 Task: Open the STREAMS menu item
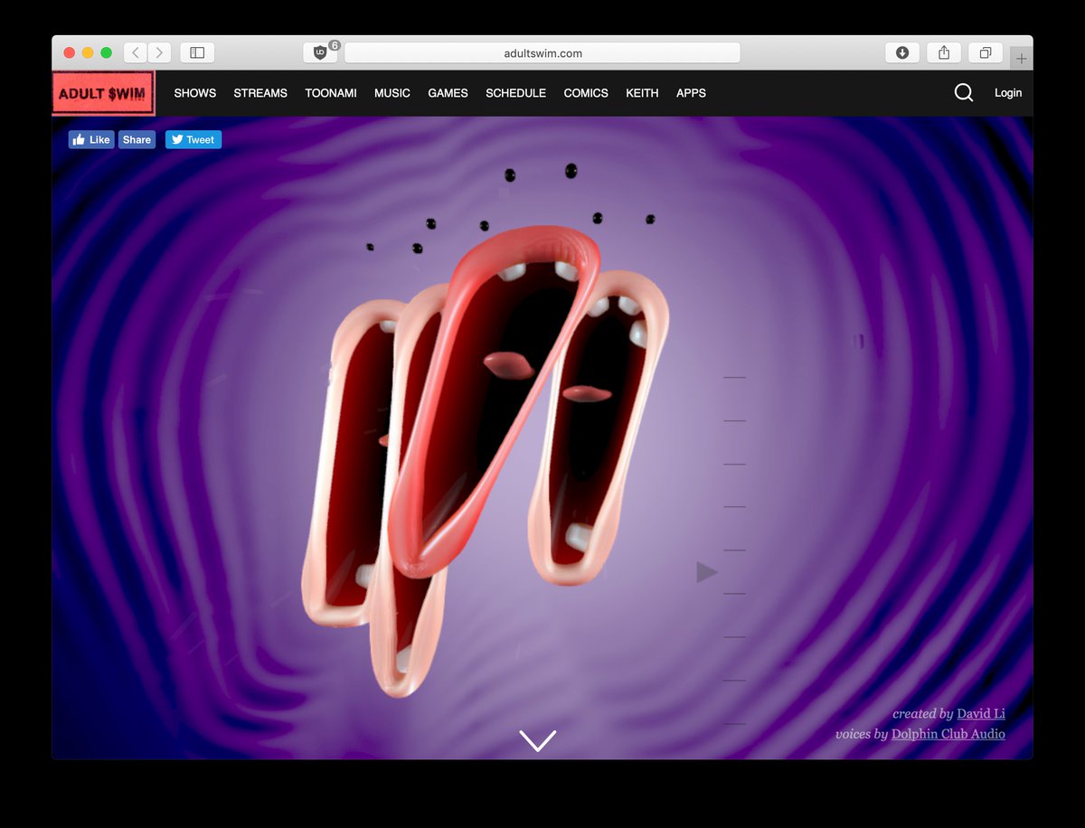pos(260,93)
